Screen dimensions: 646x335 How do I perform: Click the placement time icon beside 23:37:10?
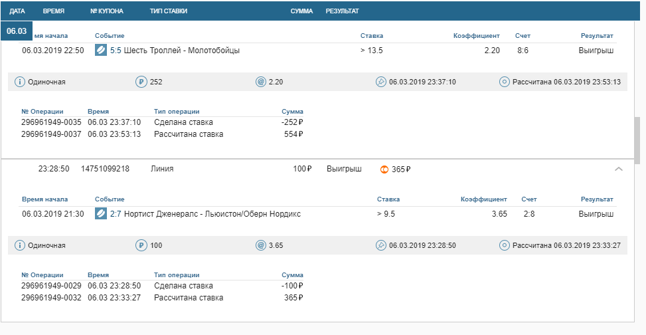pos(381,82)
